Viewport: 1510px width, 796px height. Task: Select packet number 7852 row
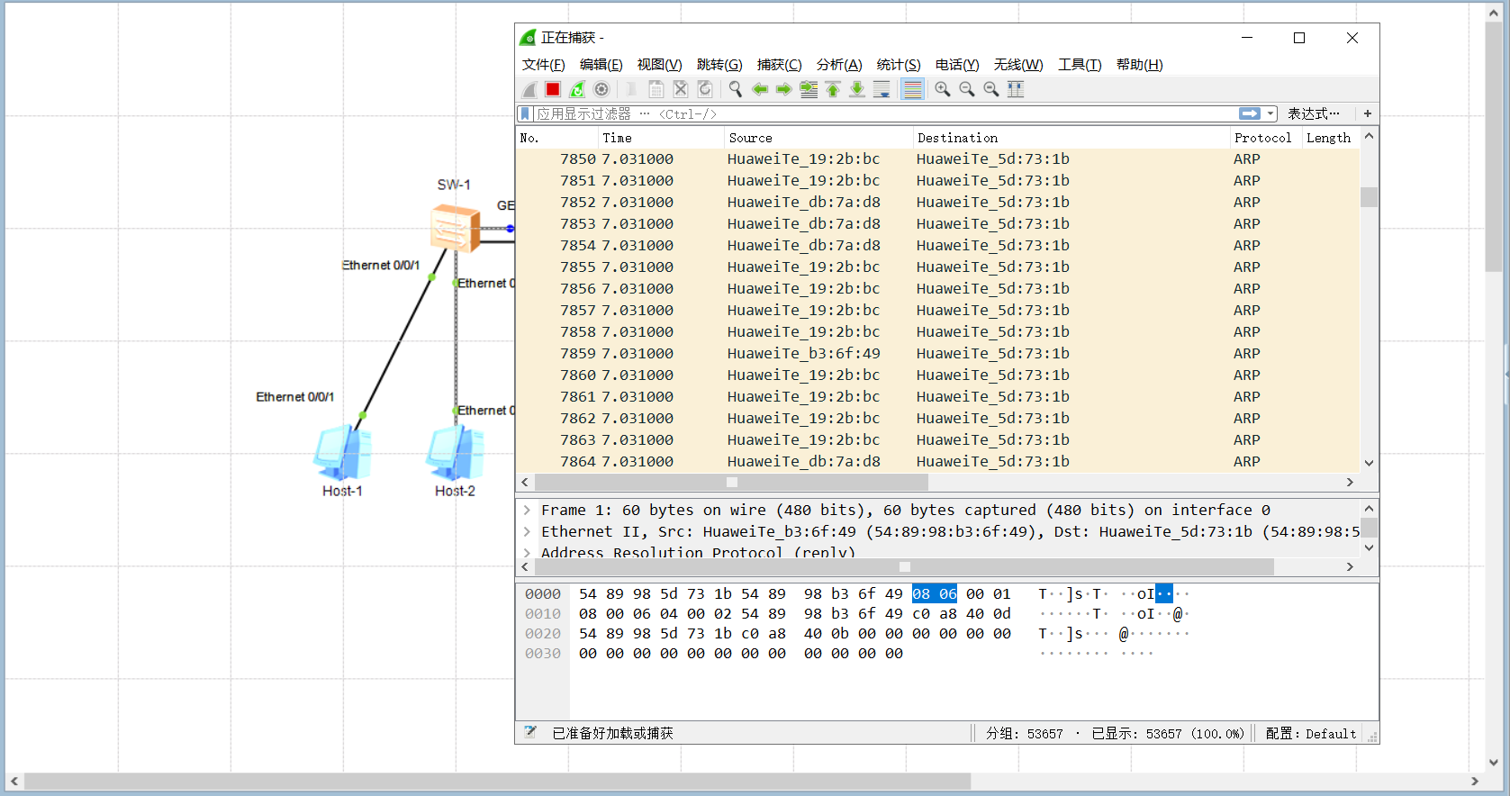point(937,203)
